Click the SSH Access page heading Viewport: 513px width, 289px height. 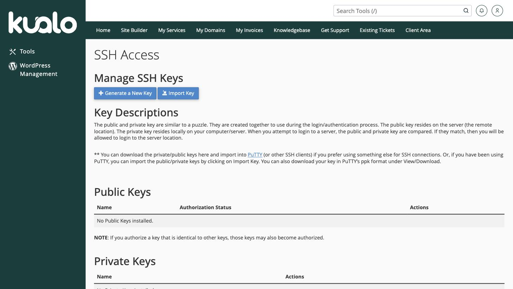pos(126,55)
